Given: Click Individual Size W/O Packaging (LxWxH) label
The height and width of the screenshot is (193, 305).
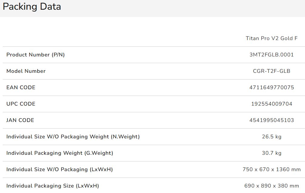Looking at the screenshot, I should coord(59,169).
